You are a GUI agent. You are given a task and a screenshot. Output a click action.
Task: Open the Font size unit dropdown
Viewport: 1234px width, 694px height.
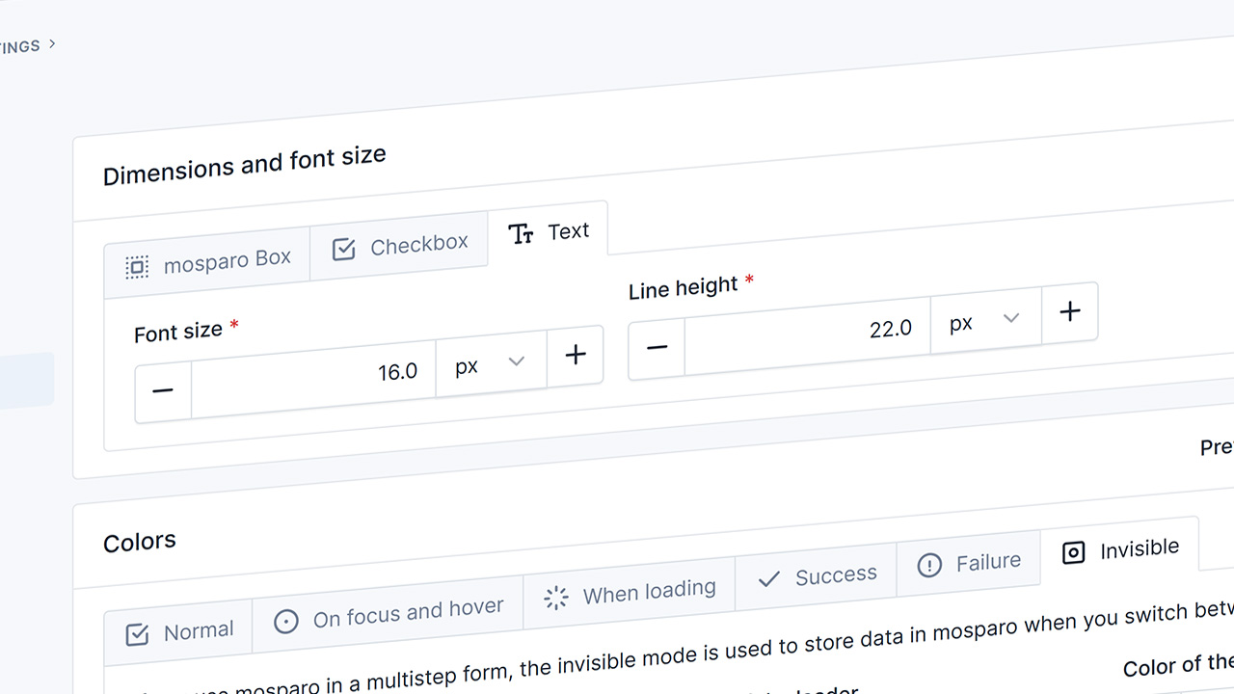tap(492, 362)
